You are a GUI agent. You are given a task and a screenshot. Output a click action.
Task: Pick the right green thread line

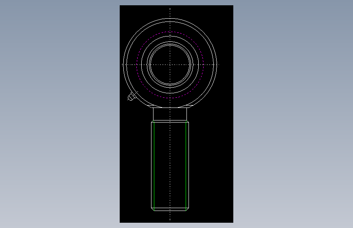(x=186, y=166)
